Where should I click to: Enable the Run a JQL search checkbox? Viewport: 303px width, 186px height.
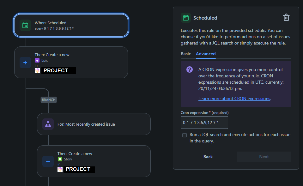[184, 135]
